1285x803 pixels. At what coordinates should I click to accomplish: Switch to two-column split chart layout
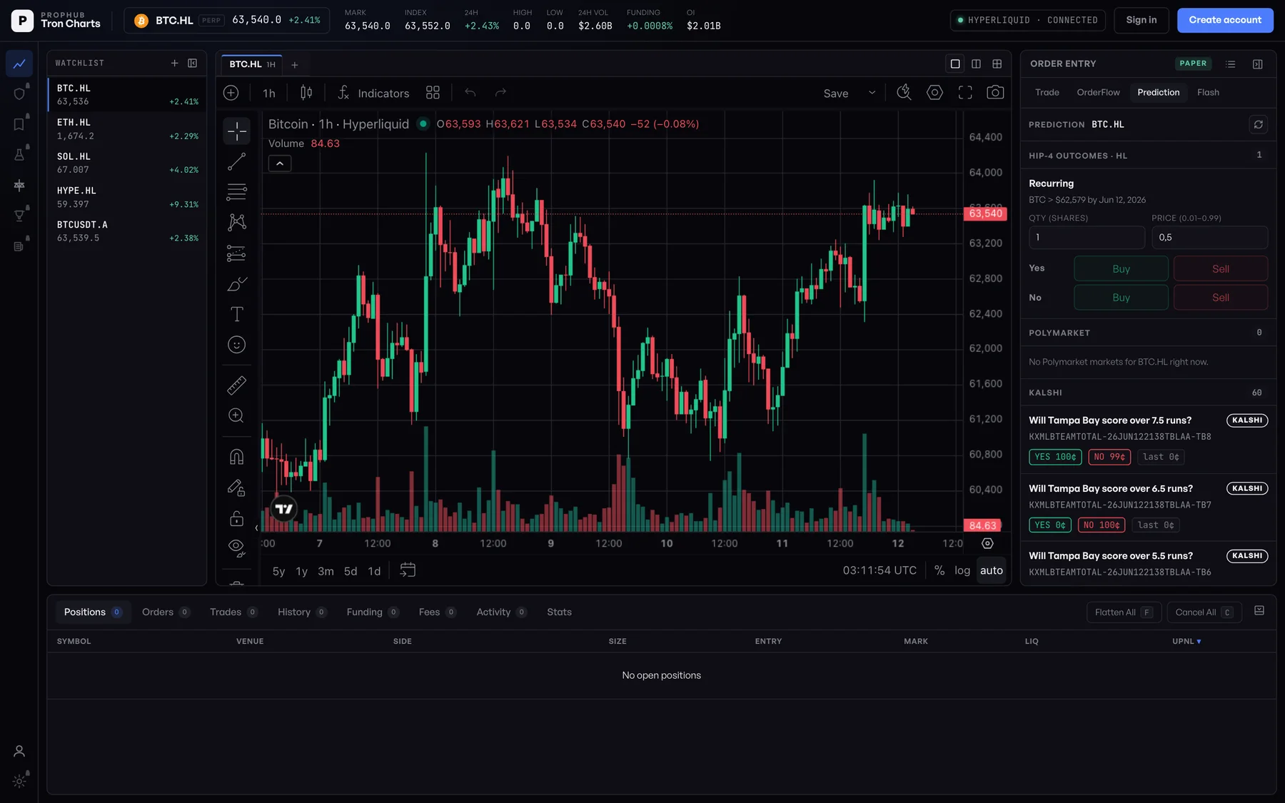pos(976,64)
